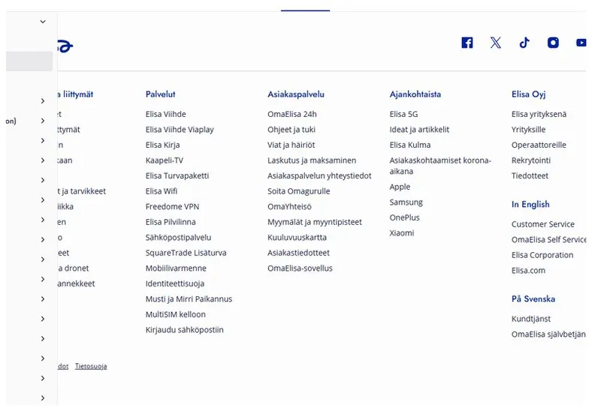Click Kirjaudu sähköpostiin login link
Image resolution: width=601 pixels, height=411 pixels.
[184, 330]
